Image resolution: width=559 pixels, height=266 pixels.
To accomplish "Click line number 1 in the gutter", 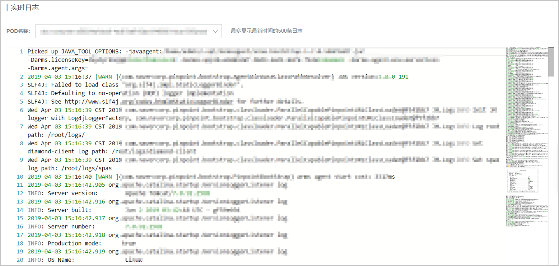I will tap(21, 51).
